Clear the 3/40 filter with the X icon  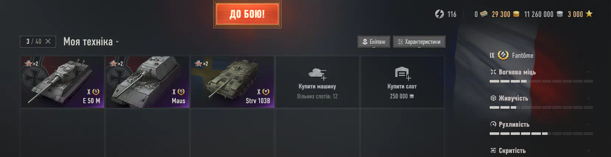(x=48, y=41)
